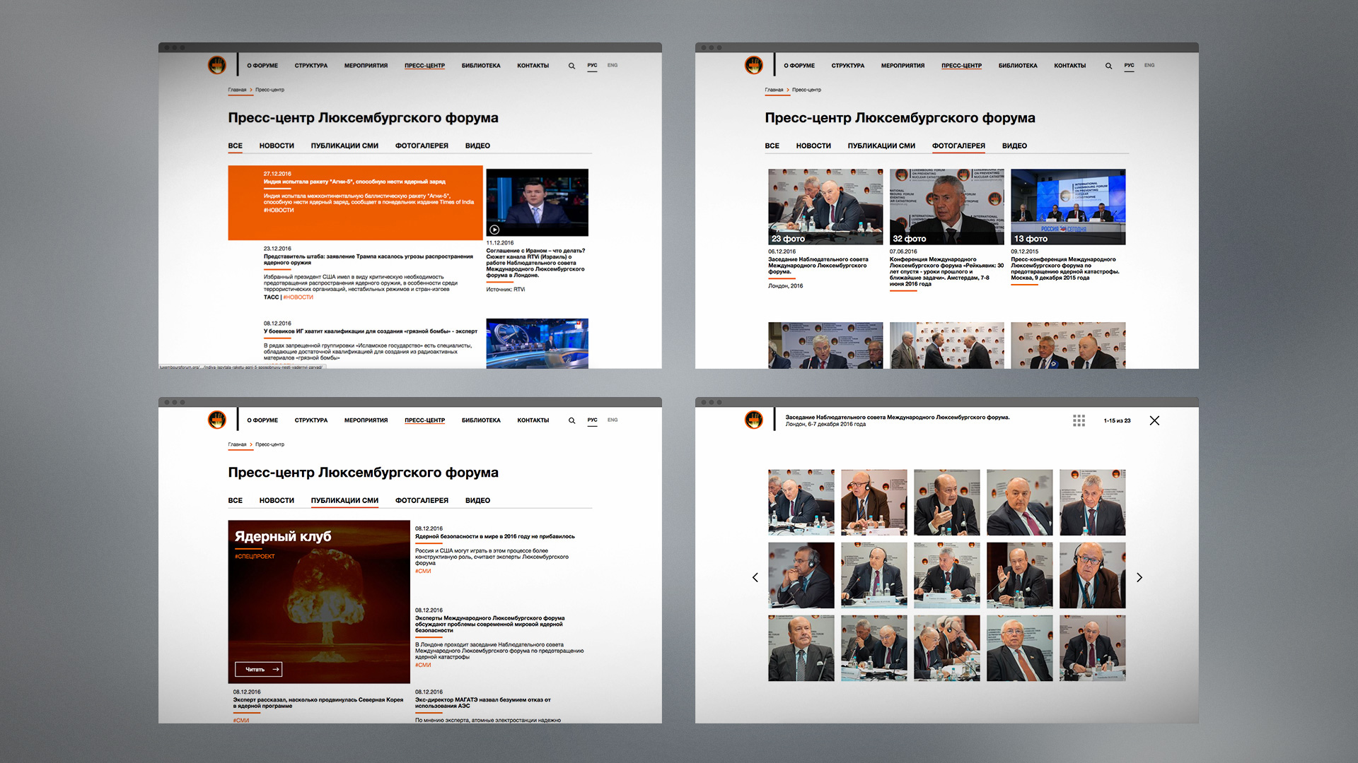Open Пресс-конференция Москва 2015 gallery title
This screenshot has height=763, width=1358.
tap(1065, 268)
